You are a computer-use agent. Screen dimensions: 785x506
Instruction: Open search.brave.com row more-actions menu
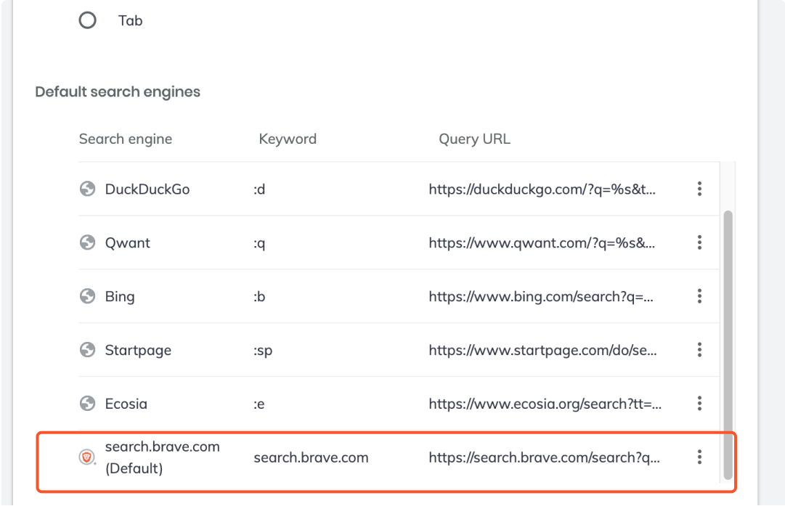699,457
